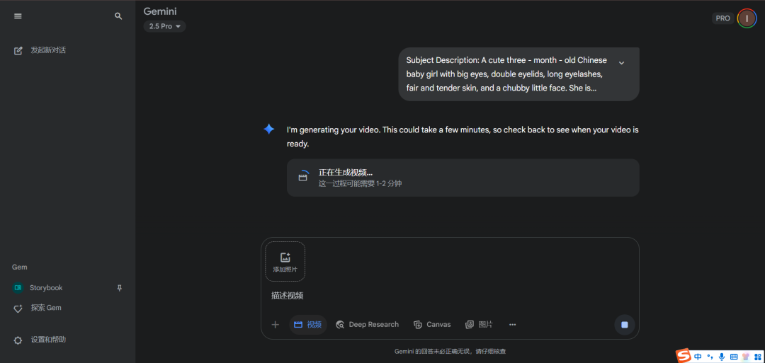Collapse the sidebar with the hamburger menu icon
The width and height of the screenshot is (765, 363).
tap(18, 16)
